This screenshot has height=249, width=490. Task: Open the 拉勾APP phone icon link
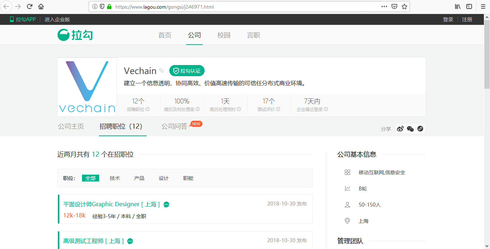point(23,19)
